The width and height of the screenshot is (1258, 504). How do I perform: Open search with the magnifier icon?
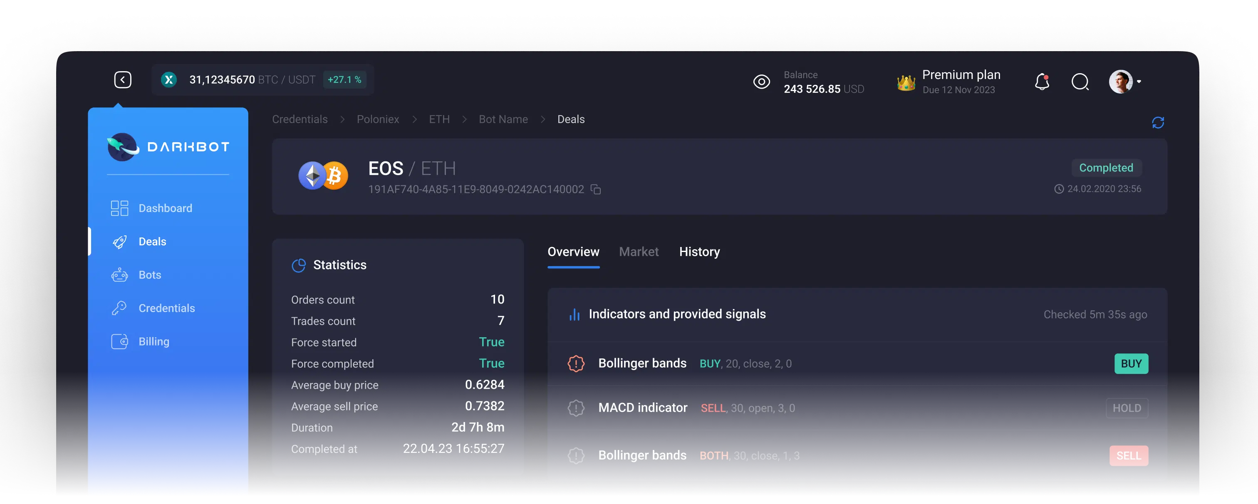[1080, 82]
